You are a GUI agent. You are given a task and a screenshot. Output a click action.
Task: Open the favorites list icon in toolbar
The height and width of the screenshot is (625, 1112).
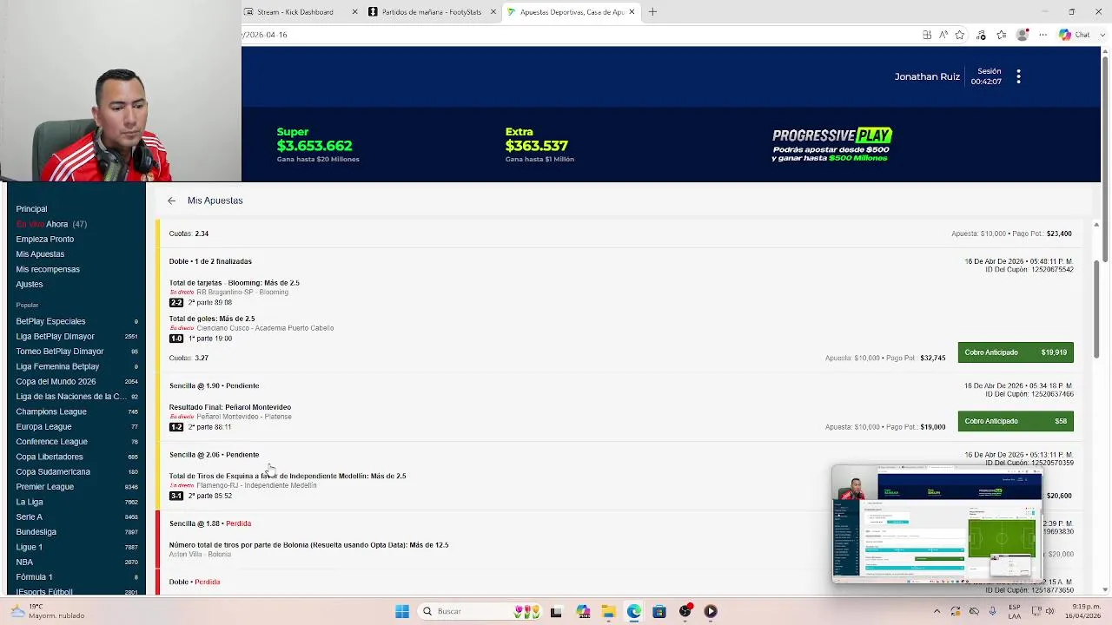1002,35
